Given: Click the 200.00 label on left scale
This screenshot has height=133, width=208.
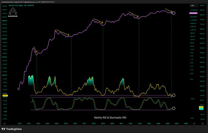Looking at the screenshot, I should (5, 39).
